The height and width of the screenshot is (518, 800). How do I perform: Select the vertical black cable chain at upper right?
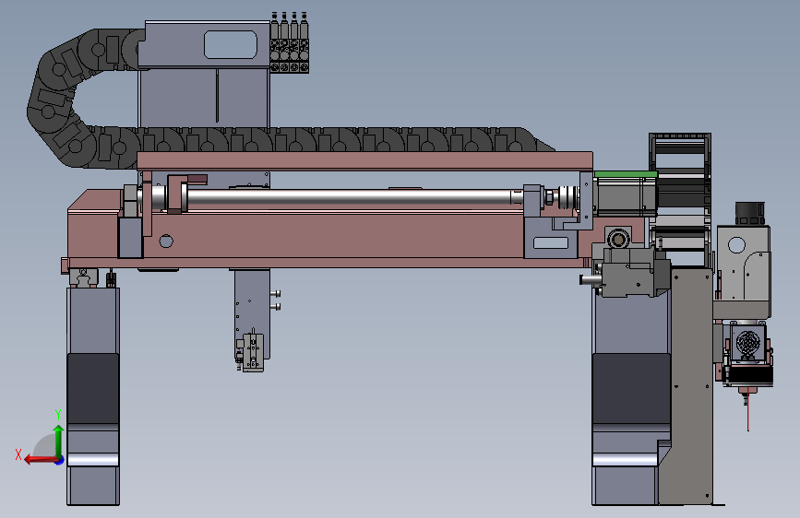point(680,200)
